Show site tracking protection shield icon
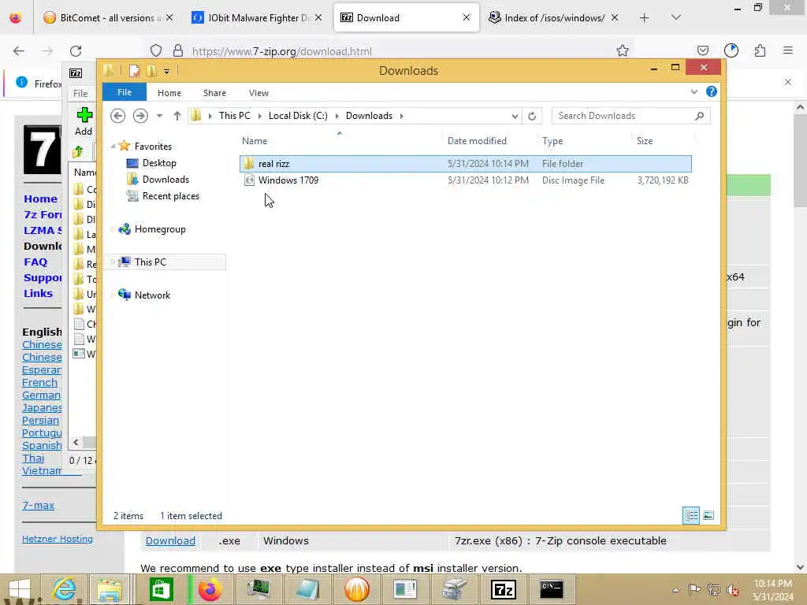 156,50
